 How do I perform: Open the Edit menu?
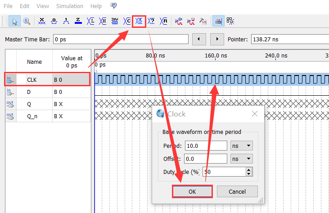pyautogui.click(x=24, y=6)
